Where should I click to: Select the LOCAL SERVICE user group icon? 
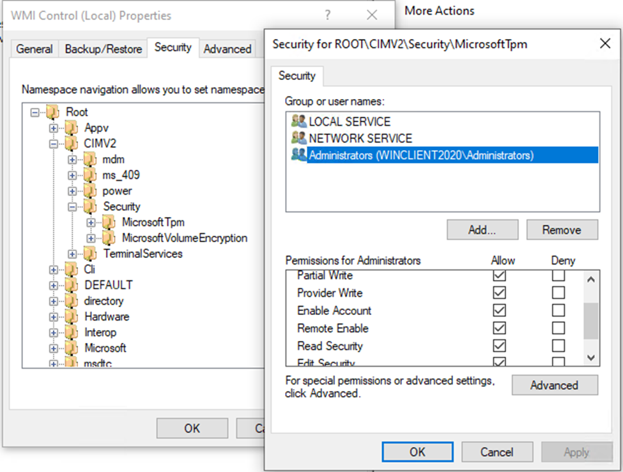pyautogui.click(x=298, y=121)
